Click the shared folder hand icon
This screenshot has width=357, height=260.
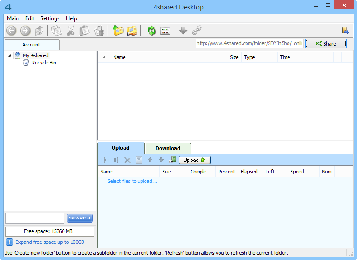tap(132, 31)
